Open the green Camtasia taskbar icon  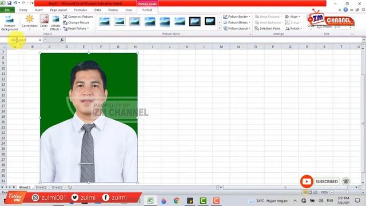pos(203,200)
